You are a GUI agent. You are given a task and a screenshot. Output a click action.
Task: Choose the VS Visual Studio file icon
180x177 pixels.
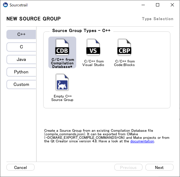tap(93, 47)
